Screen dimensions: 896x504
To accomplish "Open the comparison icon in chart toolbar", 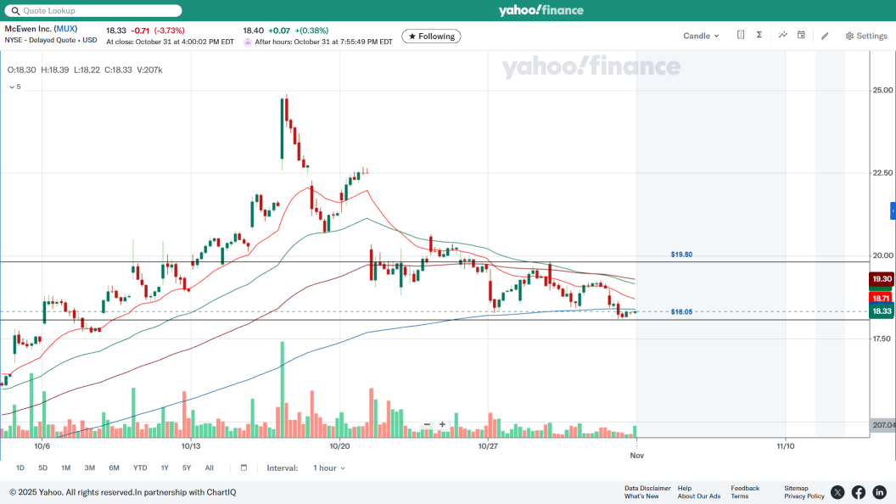I will tap(741, 36).
